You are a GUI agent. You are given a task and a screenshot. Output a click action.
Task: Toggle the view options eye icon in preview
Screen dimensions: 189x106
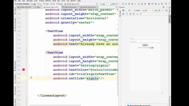pyautogui.click(x=123, y=14)
